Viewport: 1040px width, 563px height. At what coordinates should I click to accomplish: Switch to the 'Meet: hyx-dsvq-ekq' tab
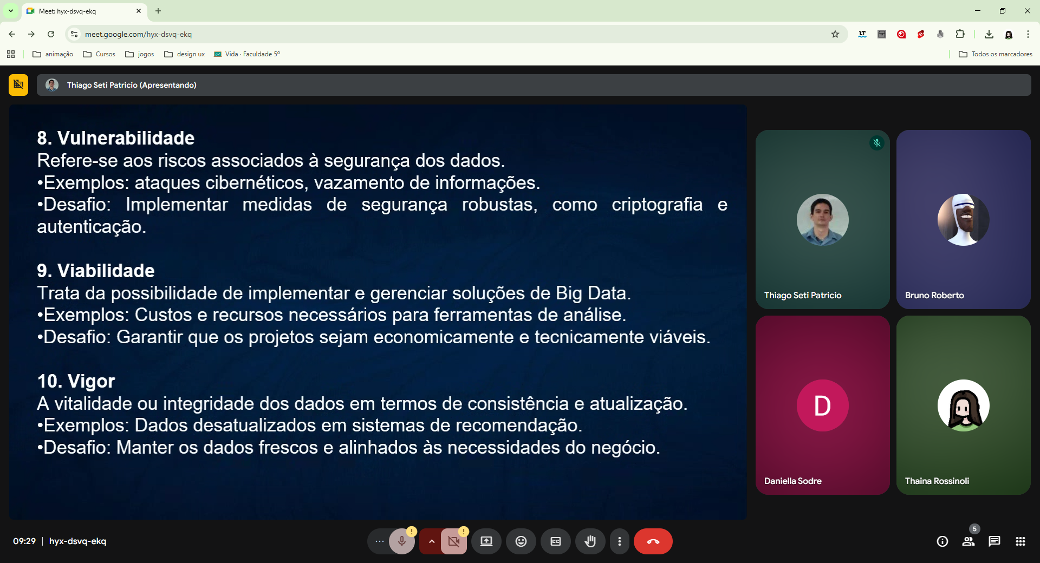pos(84,11)
